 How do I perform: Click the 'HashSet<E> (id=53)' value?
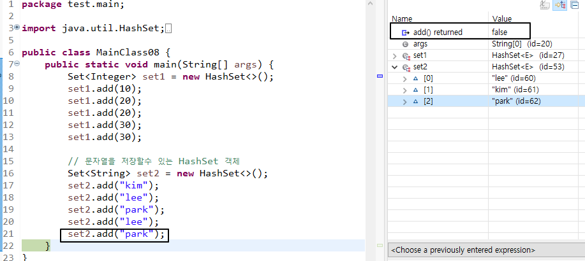point(528,67)
